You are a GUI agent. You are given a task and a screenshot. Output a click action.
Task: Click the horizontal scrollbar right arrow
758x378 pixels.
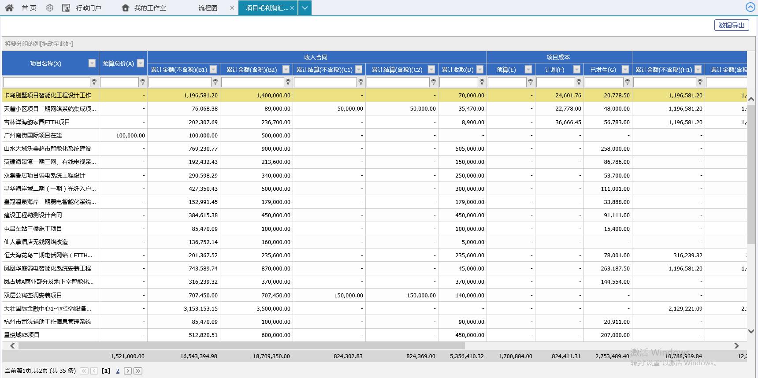coord(736,346)
